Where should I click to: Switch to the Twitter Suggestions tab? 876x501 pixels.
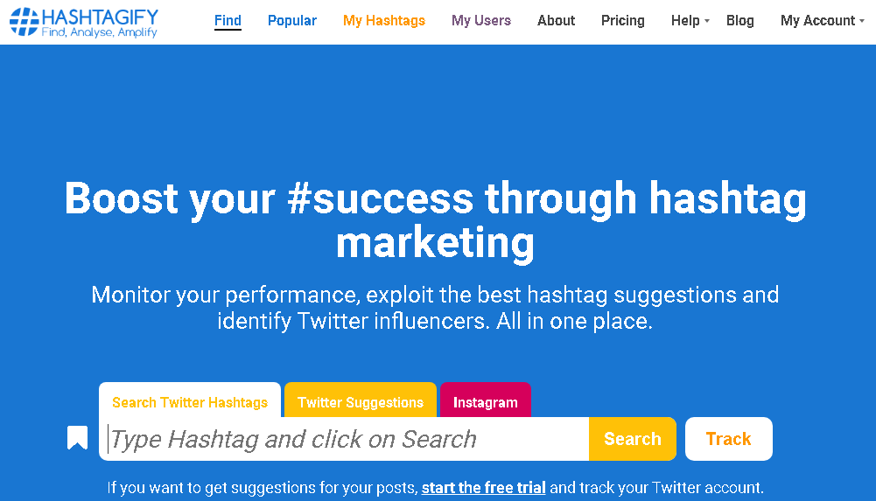pyautogui.click(x=361, y=400)
